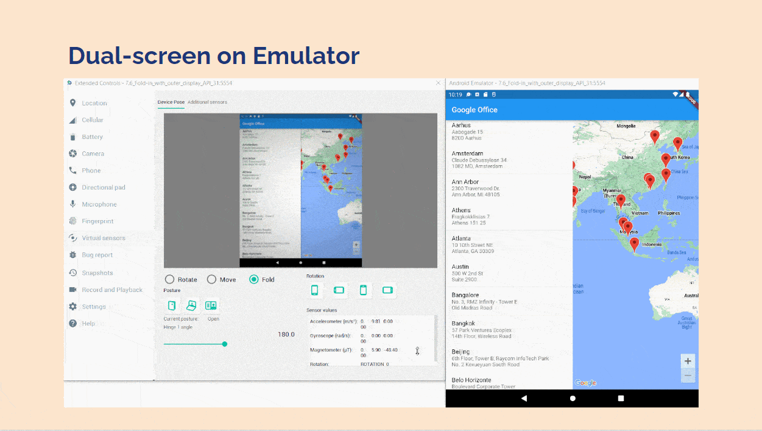The height and width of the screenshot is (431, 762).
Task: Adjust the Hinge 1 angle slider handle
Action: [x=225, y=344]
